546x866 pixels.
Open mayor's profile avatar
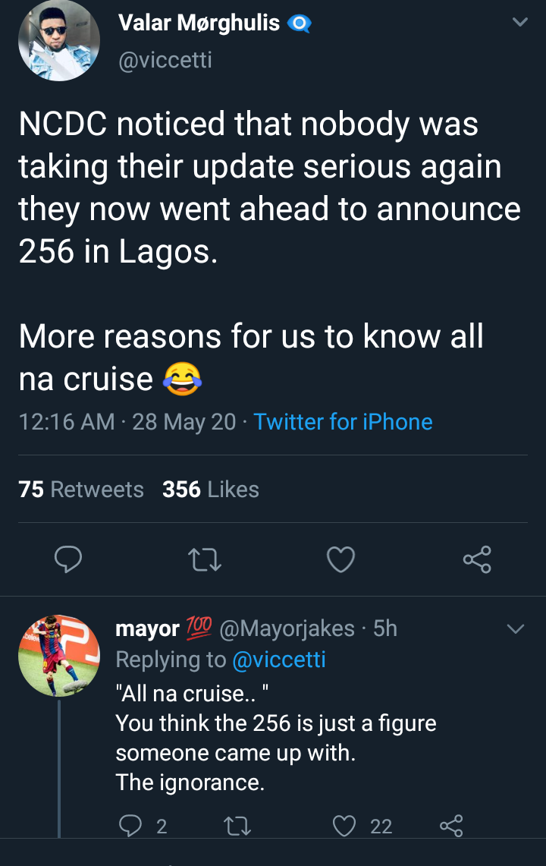tap(58, 656)
